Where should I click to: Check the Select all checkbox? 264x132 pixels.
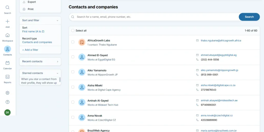pos(73,30)
